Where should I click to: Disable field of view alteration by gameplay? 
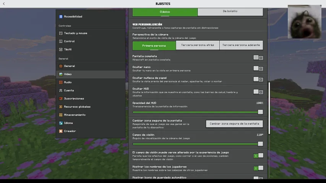[x=258, y=156]
